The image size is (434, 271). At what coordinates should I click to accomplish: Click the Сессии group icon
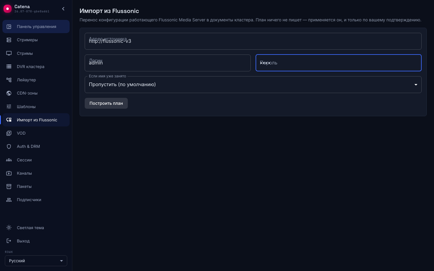[x=9, y=160]
